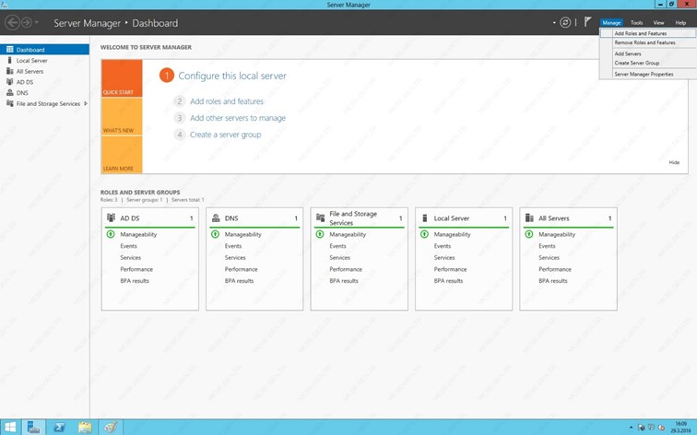Select All Servers in the sidebar
This screenshot has width=697, height=435.
[x=44, y=71]
